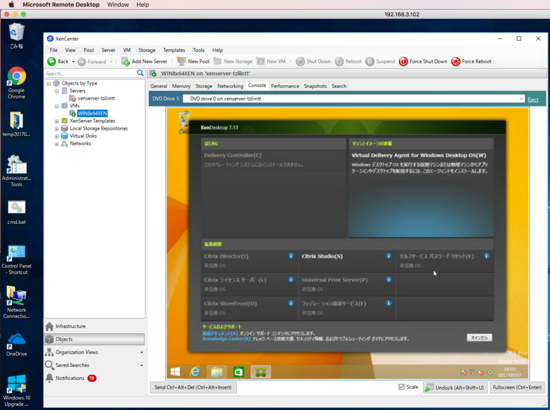Viewport: 550px width, 410px height.
Task: Click the Forward arrow icon
Action: pyautogui.click(x=82, y=62)
